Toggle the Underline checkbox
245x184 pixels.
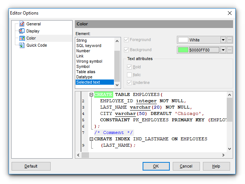point(129,82)
